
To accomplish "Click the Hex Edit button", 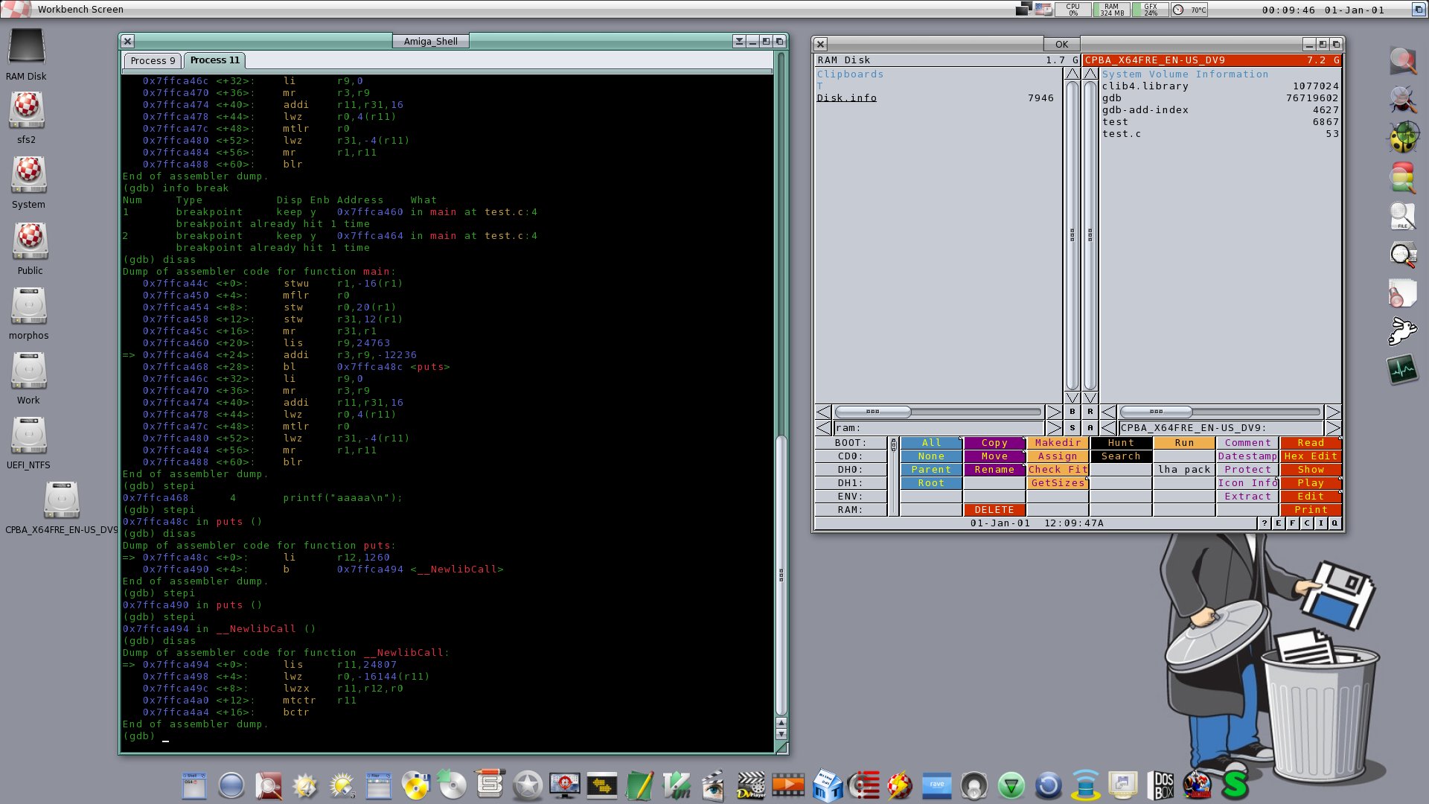I will coord(1311,456).
